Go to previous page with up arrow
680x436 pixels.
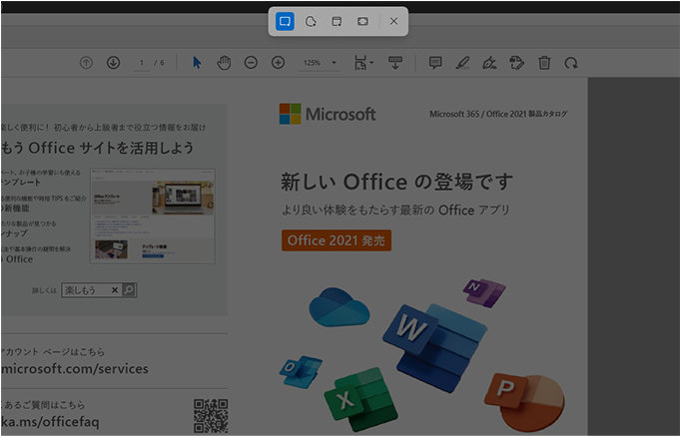[x=86, y=63]
